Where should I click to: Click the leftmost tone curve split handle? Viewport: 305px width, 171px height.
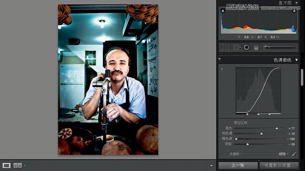[x=247, y=114]
